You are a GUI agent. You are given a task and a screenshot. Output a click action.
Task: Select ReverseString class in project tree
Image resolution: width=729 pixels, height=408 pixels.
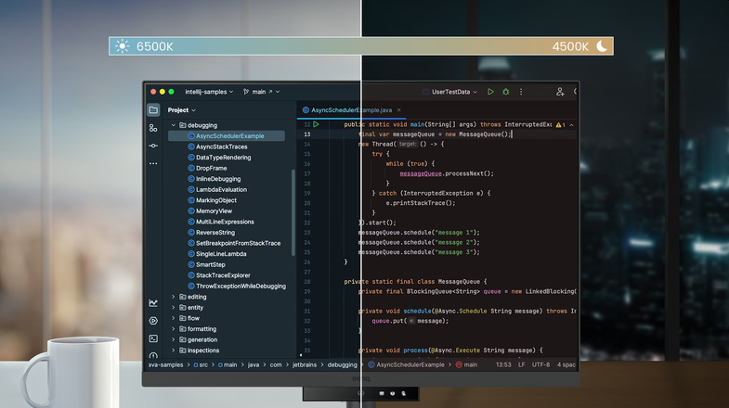[x=215, y=233]
